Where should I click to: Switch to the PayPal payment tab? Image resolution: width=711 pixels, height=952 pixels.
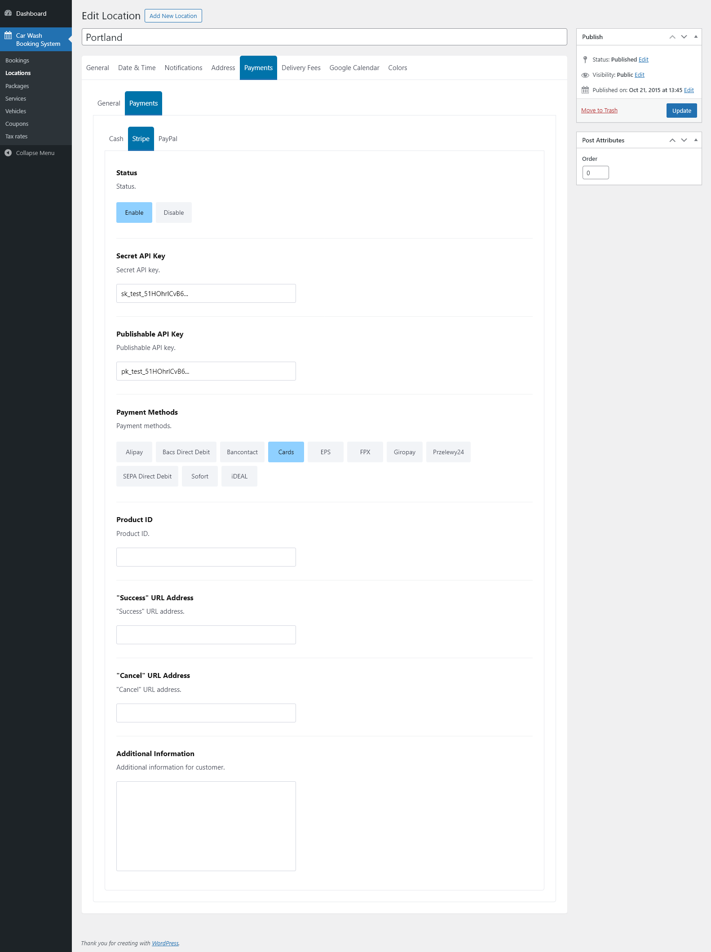coord(168,139)
